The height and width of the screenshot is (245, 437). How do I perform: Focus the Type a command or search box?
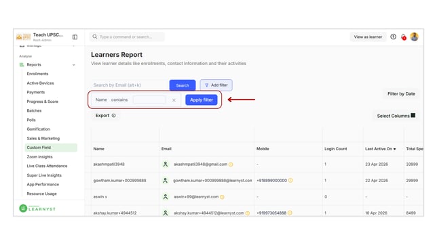click(x=127, y=37)
